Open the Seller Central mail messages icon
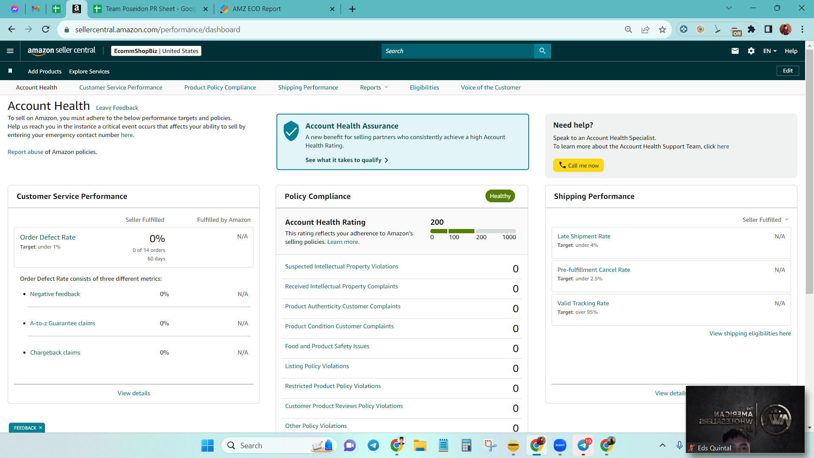 point(735,51)
